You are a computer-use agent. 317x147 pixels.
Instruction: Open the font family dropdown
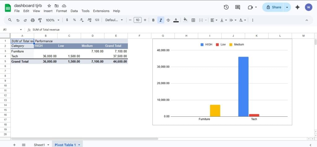114,20
